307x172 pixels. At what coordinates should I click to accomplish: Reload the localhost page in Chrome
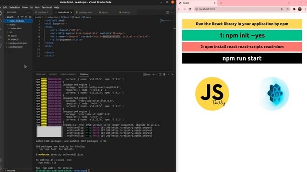pos(190,9)
